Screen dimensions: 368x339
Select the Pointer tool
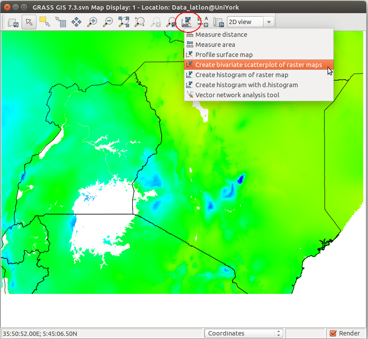pos(29,22)
